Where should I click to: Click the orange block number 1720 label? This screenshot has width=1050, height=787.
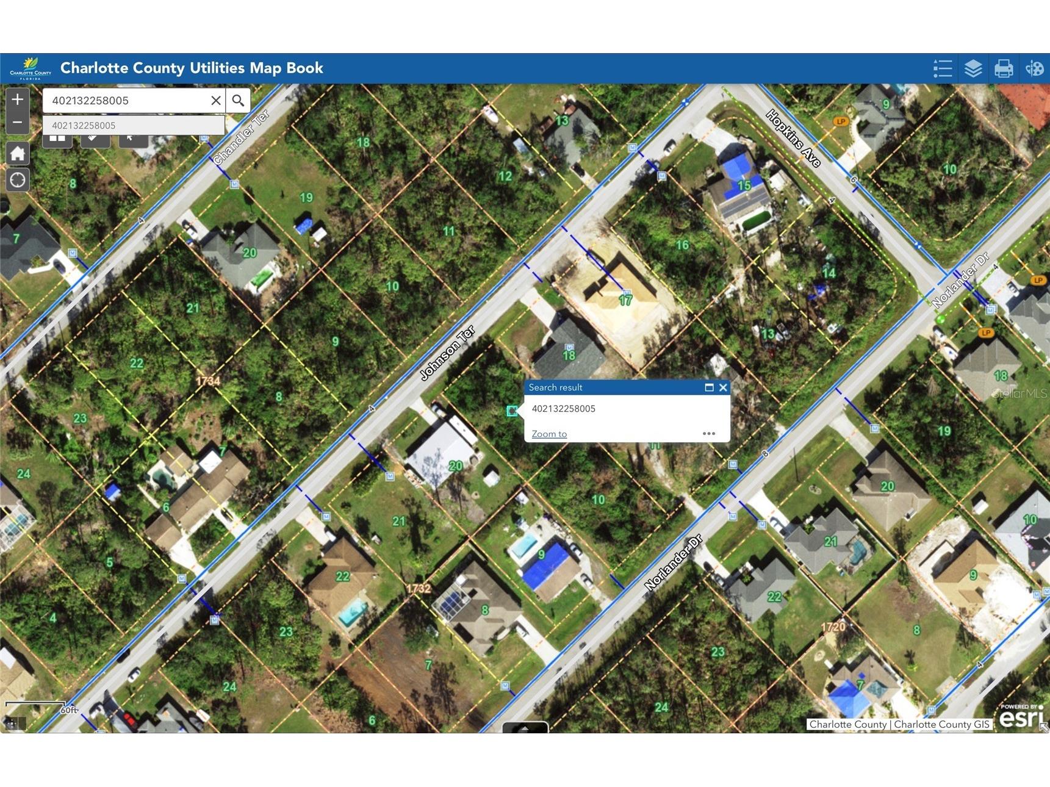tap(833, 627)
